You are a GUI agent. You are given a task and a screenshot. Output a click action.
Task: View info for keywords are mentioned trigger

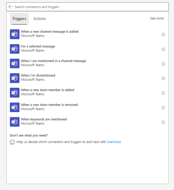163,122
